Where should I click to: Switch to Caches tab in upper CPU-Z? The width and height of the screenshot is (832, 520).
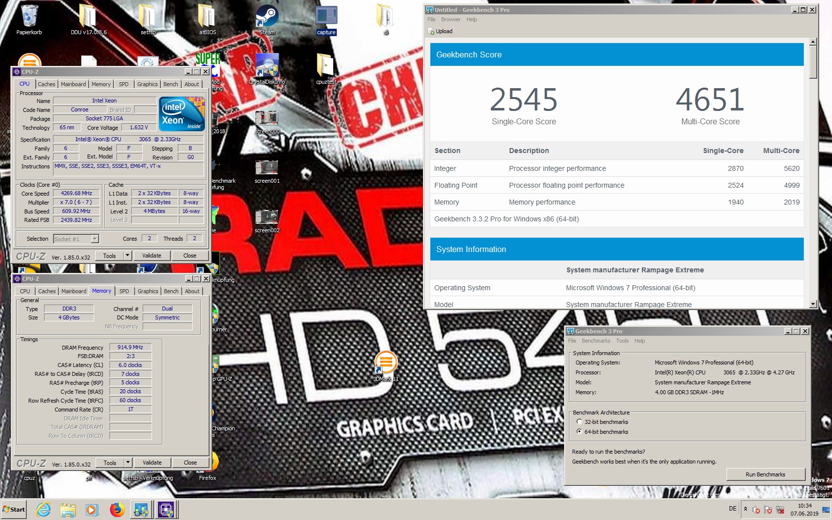click(x=47, y=84)
